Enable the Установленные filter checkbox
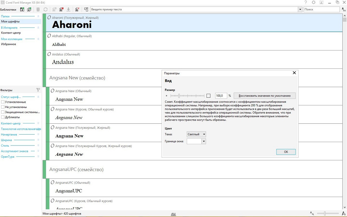Screen dimensions: 347x217 [3, 102]
